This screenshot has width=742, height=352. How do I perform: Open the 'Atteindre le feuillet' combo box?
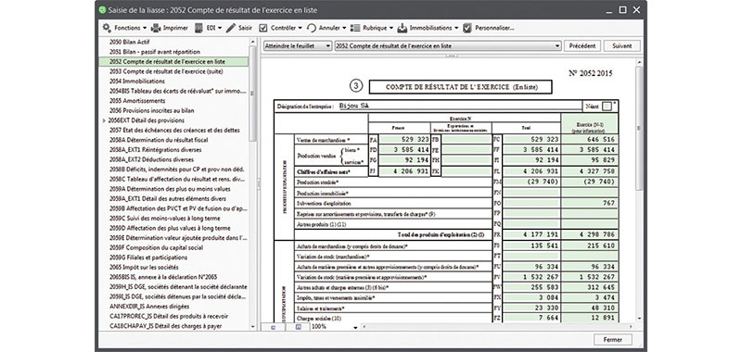click(298, 45)
